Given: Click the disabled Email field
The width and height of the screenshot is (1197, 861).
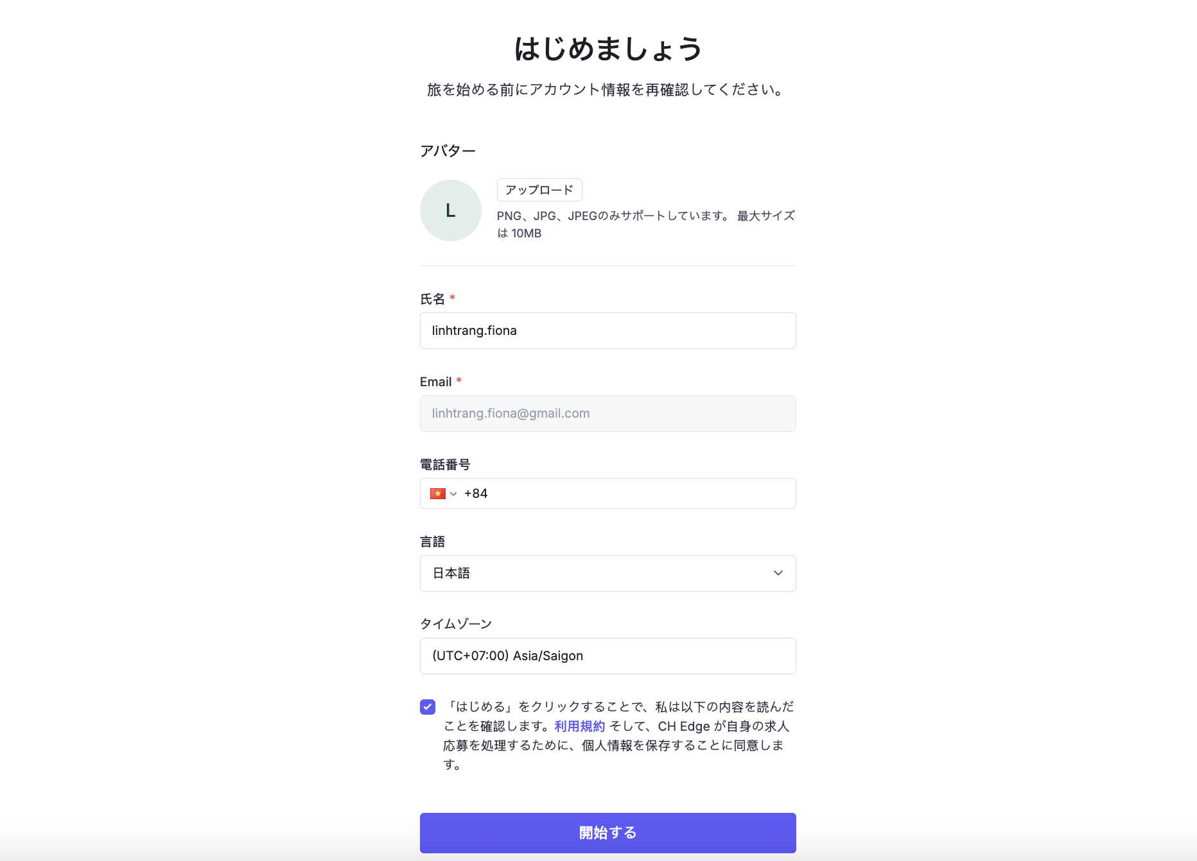Looking at the screenshot, I should click(607, 413).
